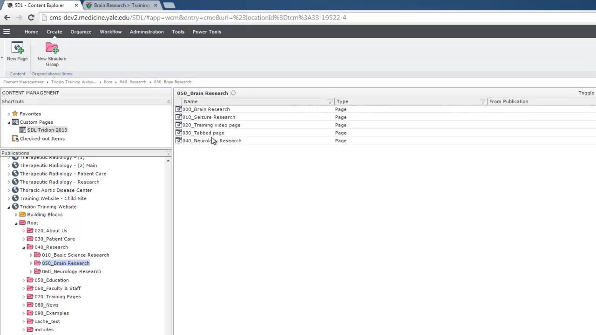Click page icon of 020_Training video page
Viewport: 596px width, 335px height.
click(178, 125)
